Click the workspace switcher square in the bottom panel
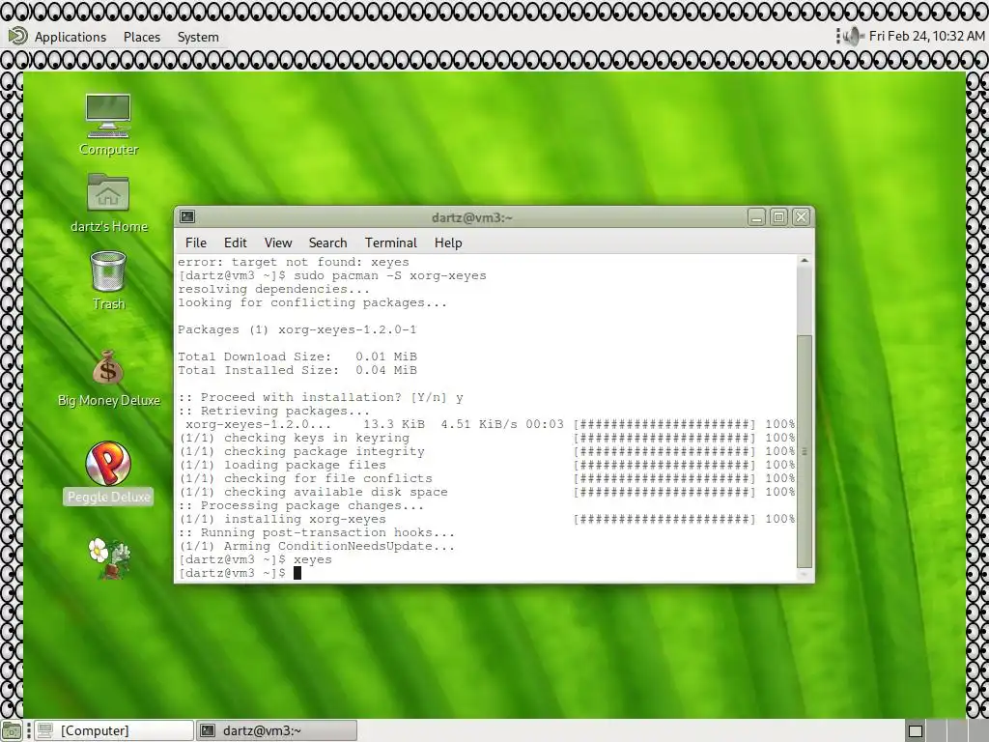 (916, 730)
